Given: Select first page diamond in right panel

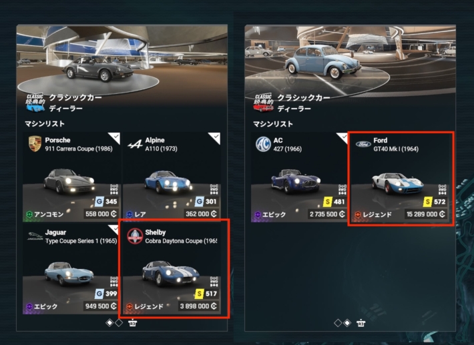Looking at the screenshot, I should (x=338, y=323).
